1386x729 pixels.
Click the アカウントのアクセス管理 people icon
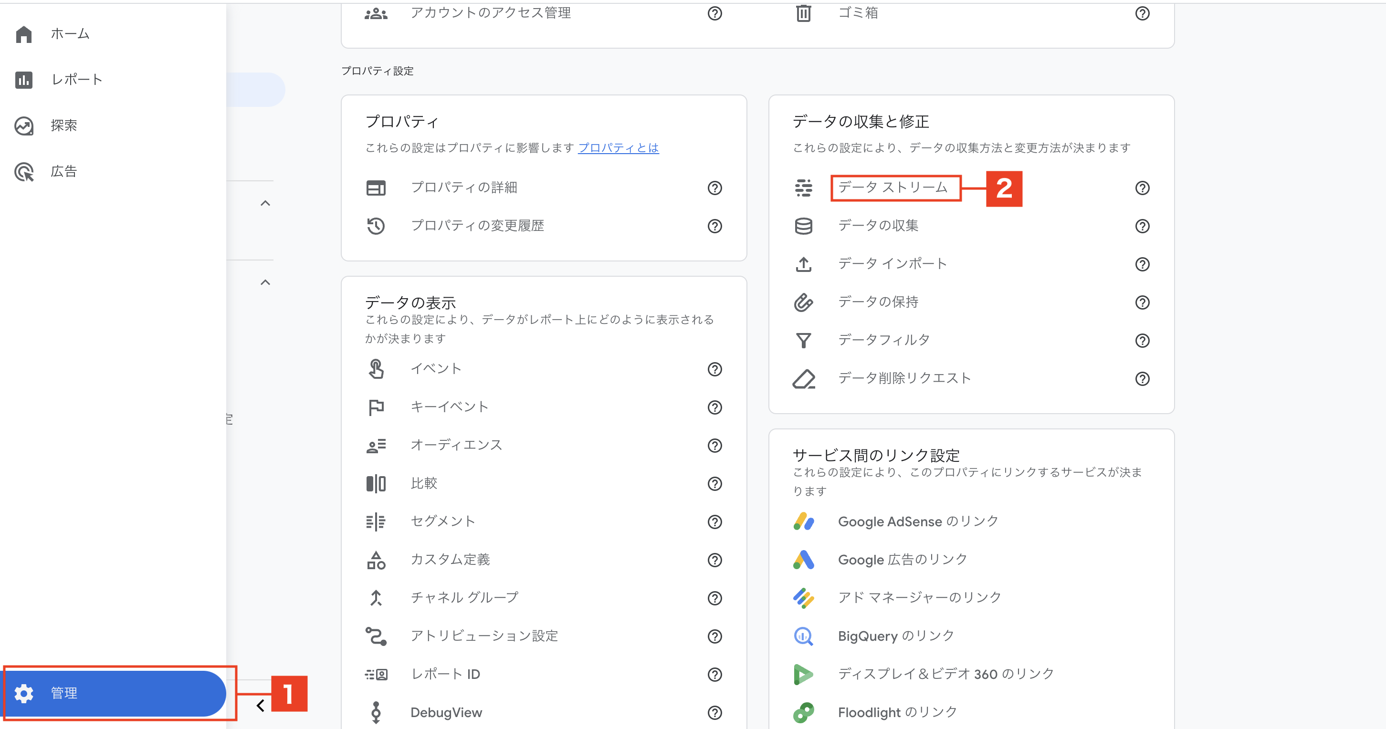376,13
